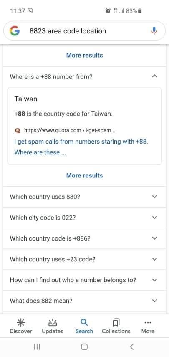Expand 'Which city code is 022?' question
Viewport: 169px width, 357px height.
(x=84, y=218)
